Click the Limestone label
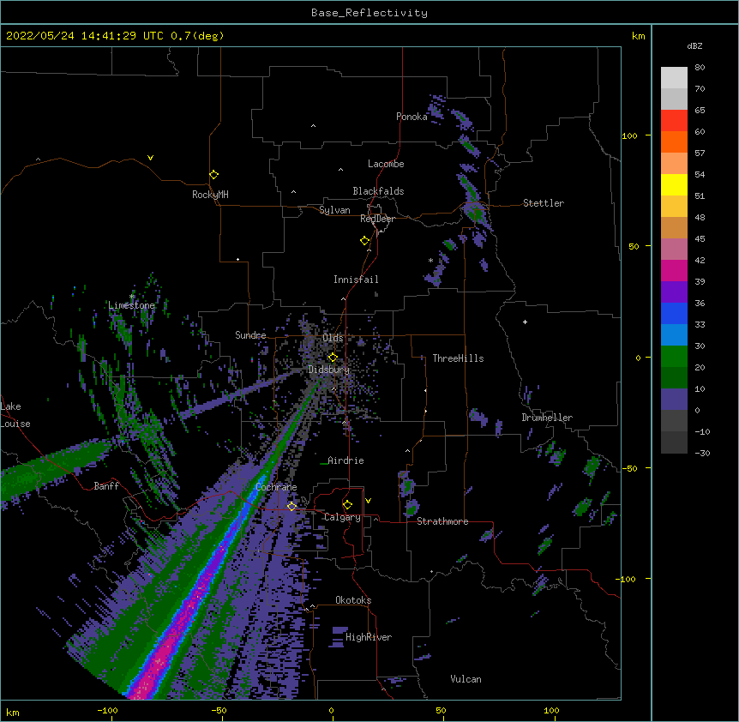The height and width of the screenshot is (722, 739). tap(131, 305)
